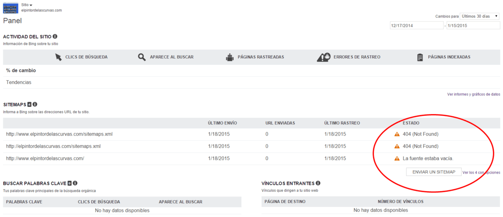Select the CLICS DE BÚSQUEDA label

[x=86, y=57]
